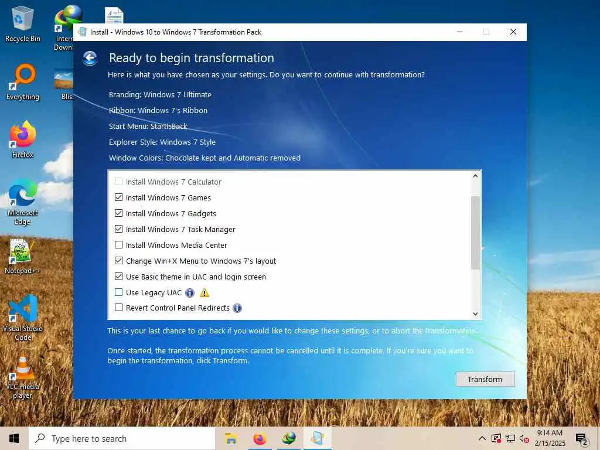The image size is (600, 450).
Task: Click installer icon in window title bar
Action: [82, 32]
